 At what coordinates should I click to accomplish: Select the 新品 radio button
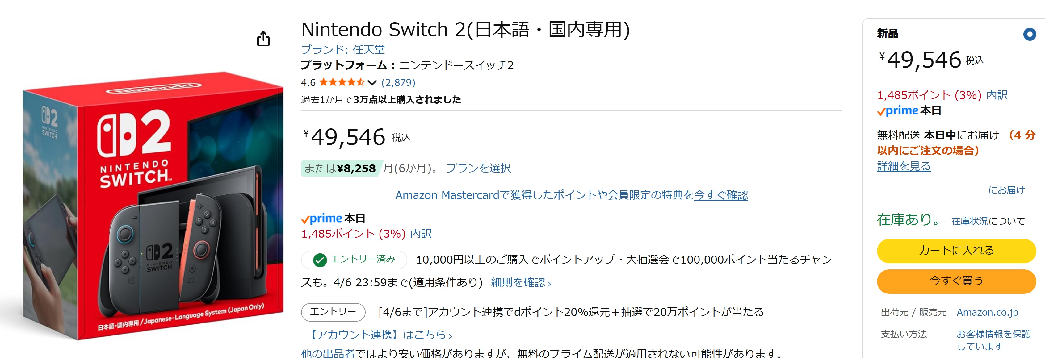click(1029, 35)
